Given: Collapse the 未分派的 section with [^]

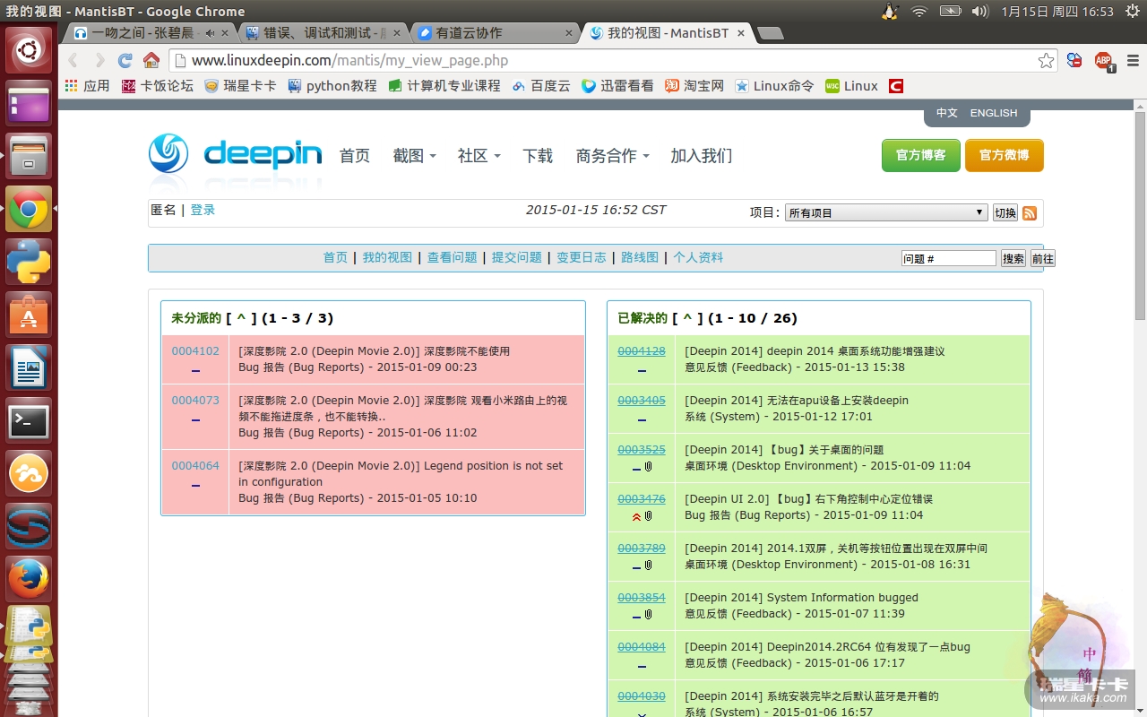Looking at the screenshot, I should 241,318.
